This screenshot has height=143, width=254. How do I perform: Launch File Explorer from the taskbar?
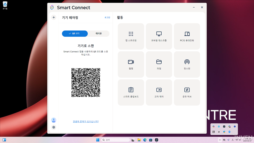[x=139, y=140]
